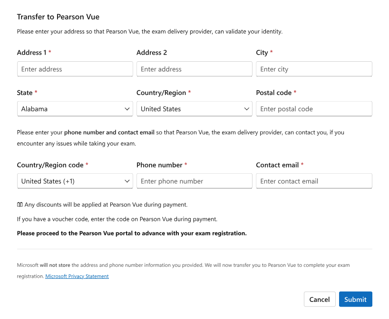Open the State dropdown showing Alabama

point(75,109)
